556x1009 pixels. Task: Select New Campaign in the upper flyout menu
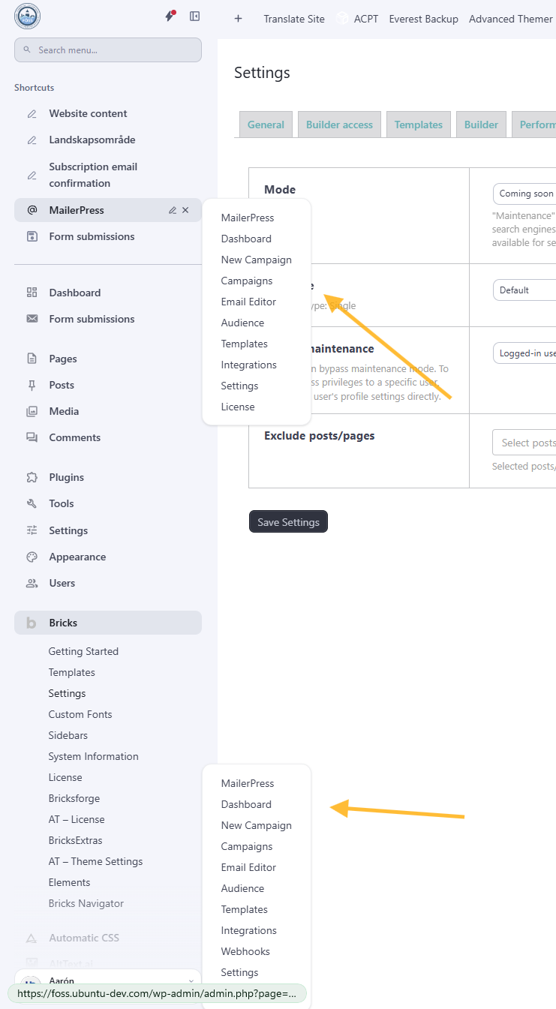point(256,260)
